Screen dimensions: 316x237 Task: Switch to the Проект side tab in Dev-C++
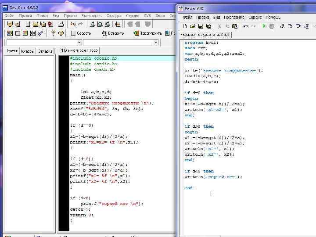point(12,50)
